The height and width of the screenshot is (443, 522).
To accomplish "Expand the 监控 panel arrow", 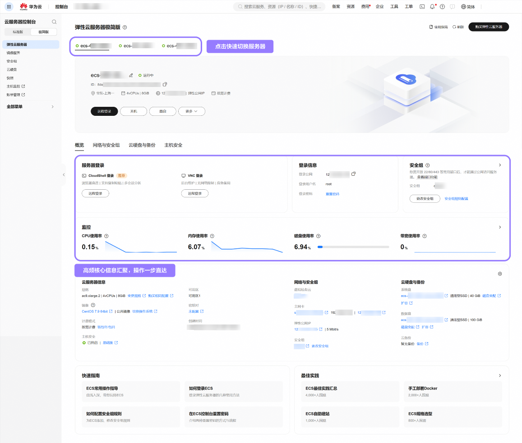I will tap(500, 227).
